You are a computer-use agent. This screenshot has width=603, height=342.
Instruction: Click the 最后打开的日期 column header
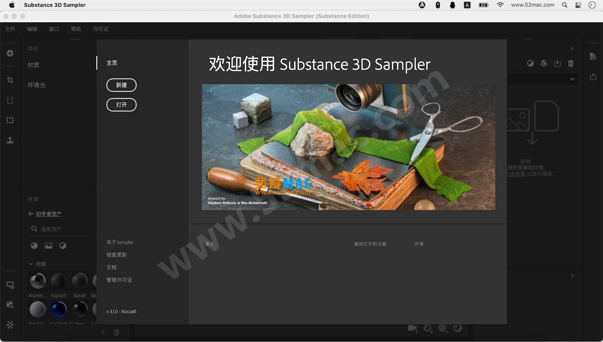(x=370, y=244)
